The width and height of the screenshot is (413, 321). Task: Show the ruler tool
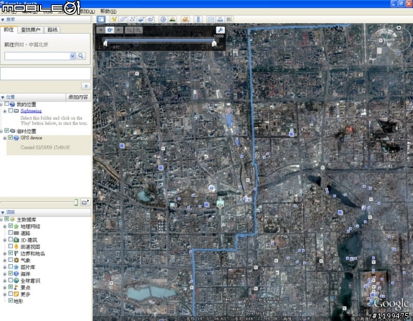198,19
